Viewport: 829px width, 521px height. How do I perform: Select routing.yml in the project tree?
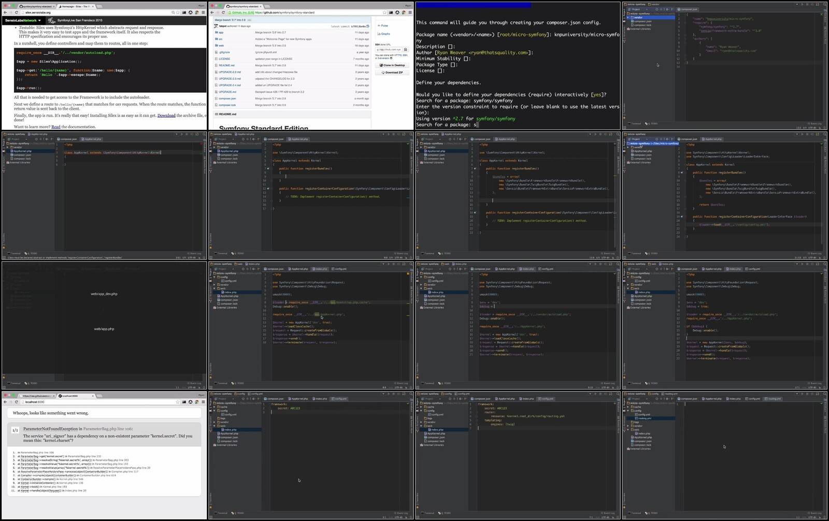pos(645,418)
